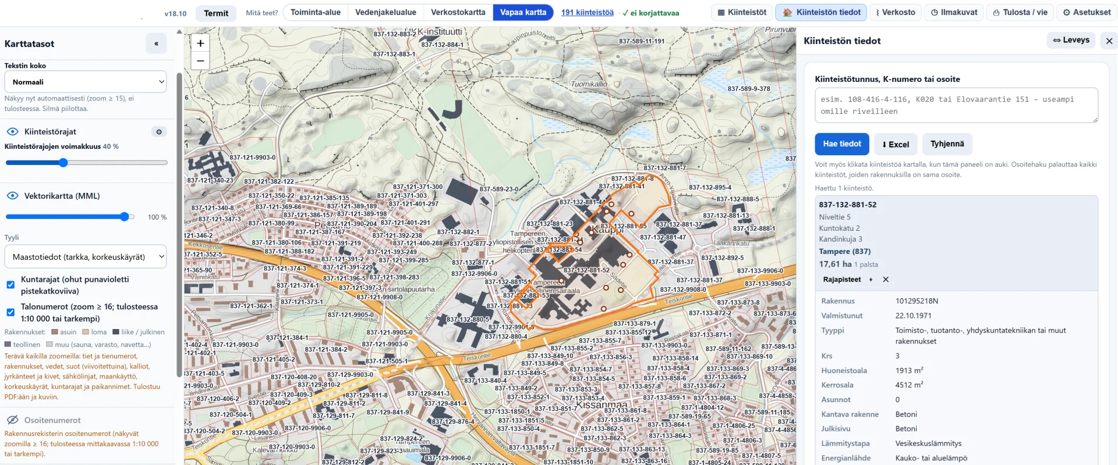Show the Osoitenumerot layer

click(x=12, y=420)
